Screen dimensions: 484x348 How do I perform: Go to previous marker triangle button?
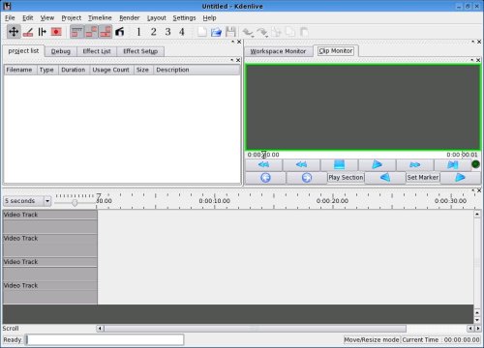click(385, 178)
